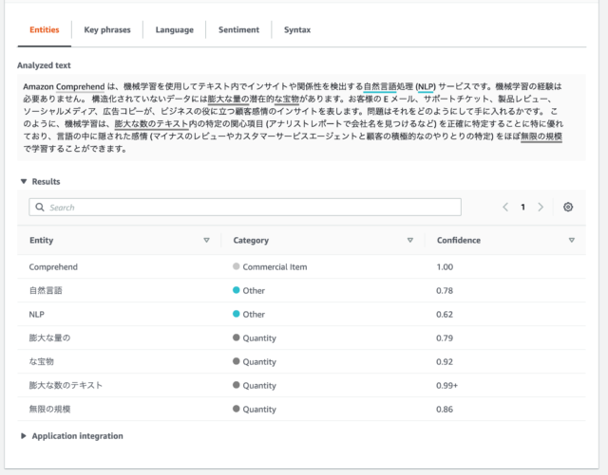Click underlined NLP in analyzed text

click(x=426, y=86)
